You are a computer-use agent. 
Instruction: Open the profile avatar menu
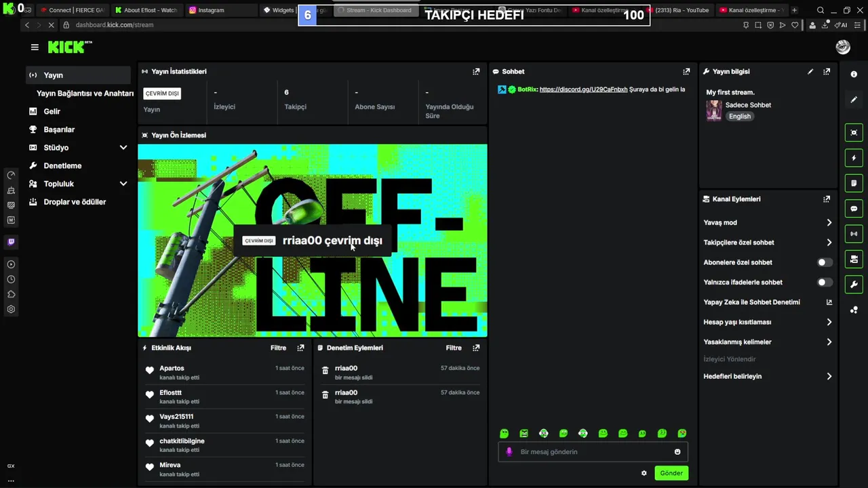843,47
